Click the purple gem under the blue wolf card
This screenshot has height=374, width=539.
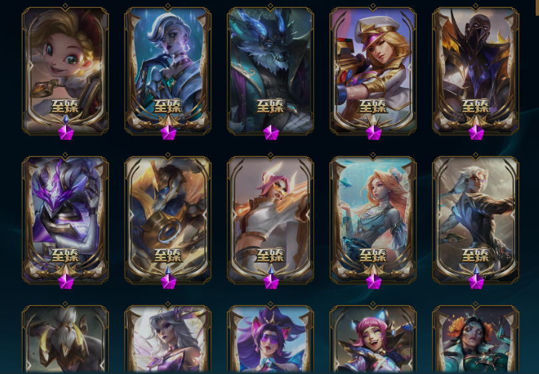tap(271, 132)
